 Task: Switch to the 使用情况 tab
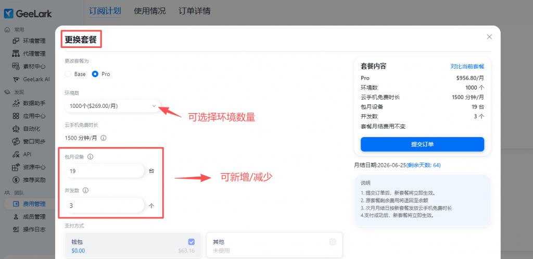150,11
